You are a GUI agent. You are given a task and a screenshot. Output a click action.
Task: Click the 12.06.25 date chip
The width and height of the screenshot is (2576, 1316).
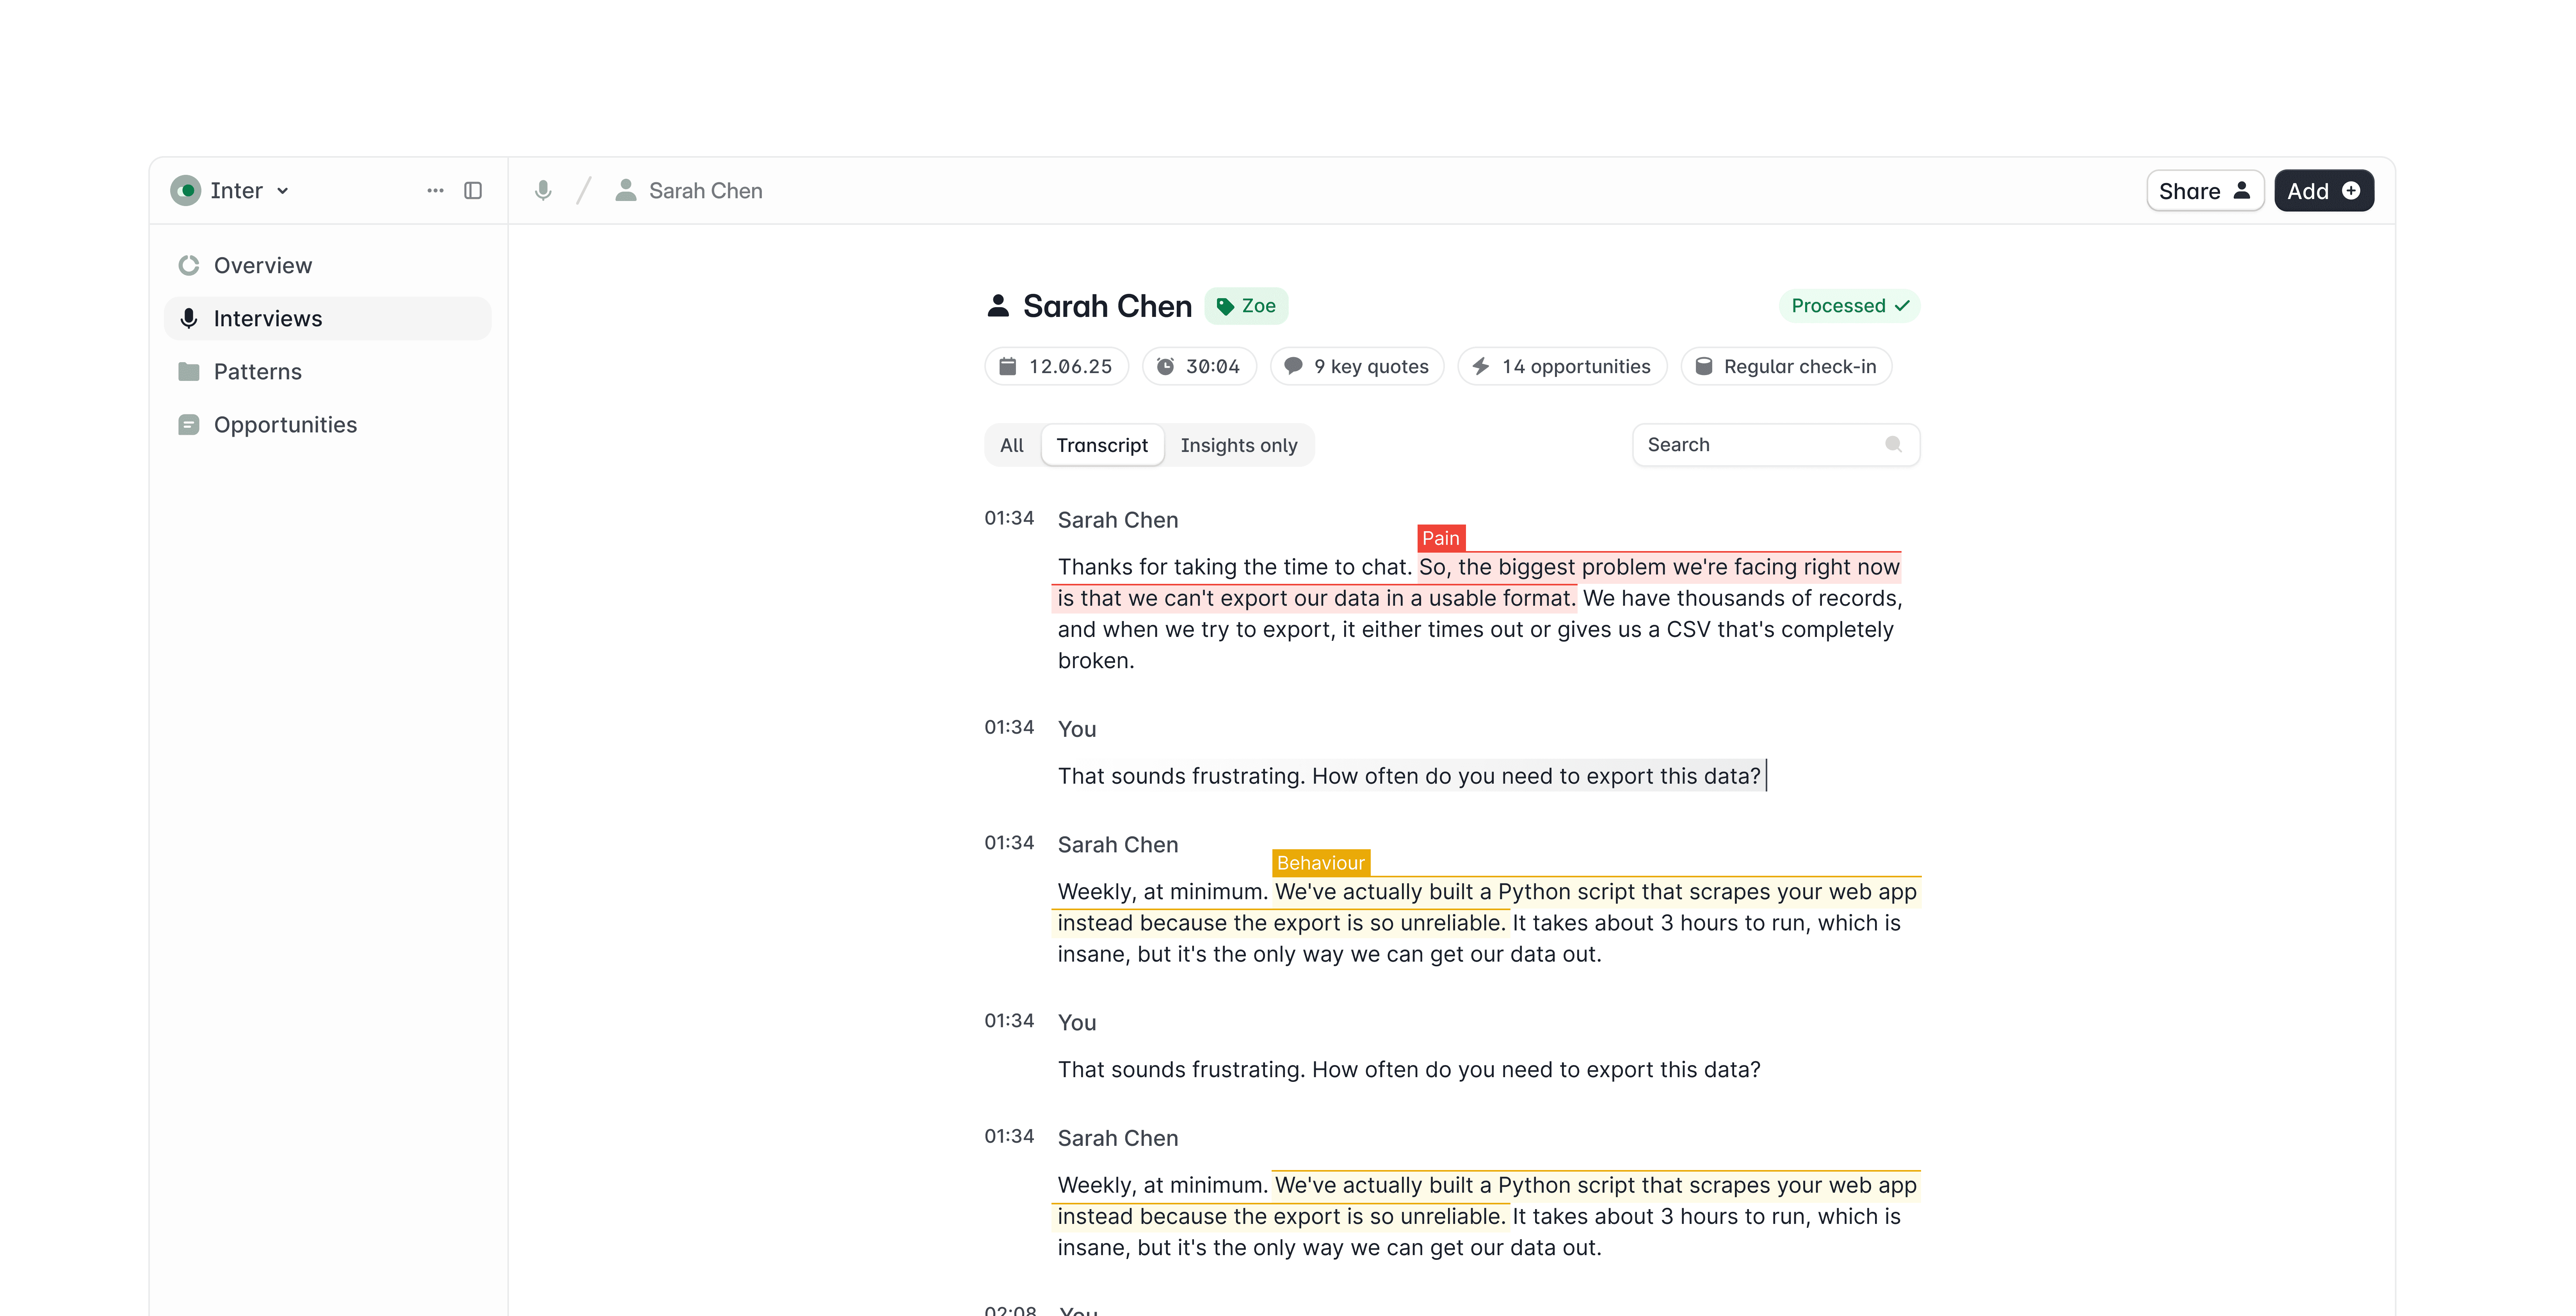tap(1056, 366)
